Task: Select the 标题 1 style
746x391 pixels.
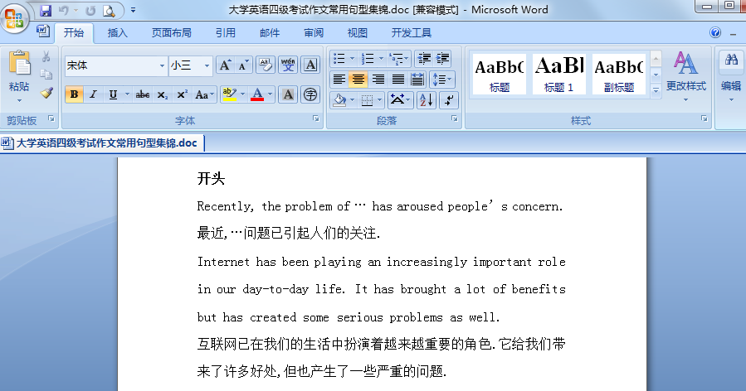Action: click(x=559, y=74)
